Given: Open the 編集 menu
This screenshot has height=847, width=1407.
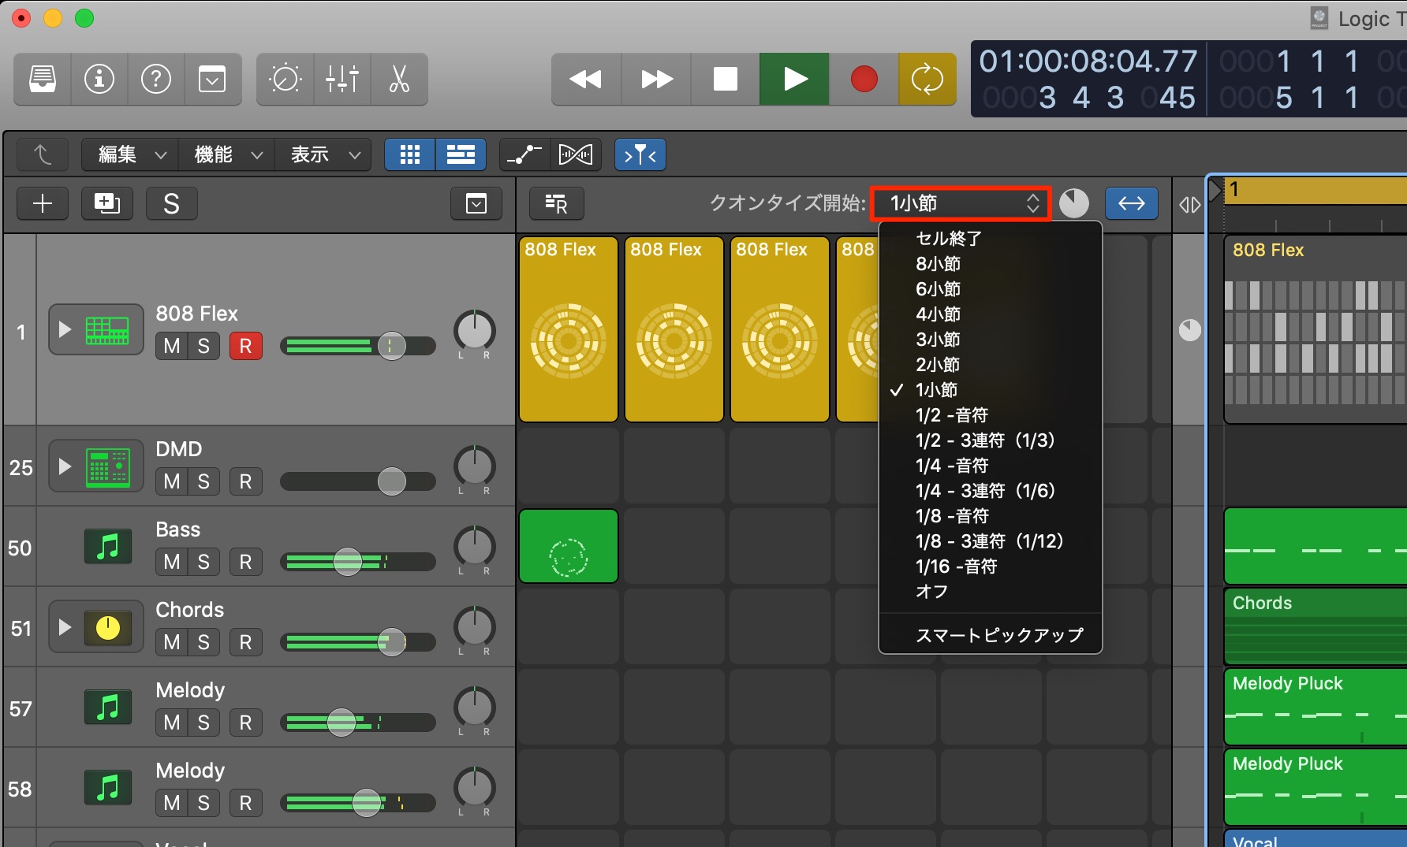Looking at the screenshot, I should pos(130,154).
